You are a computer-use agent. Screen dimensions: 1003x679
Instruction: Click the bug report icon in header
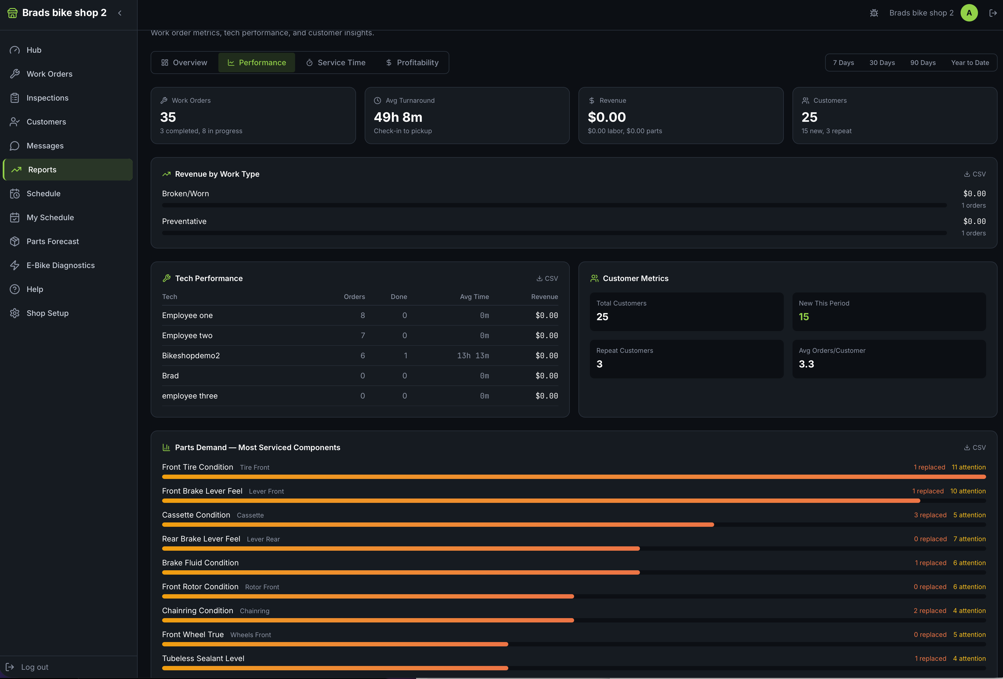pyautogui.click(x=874, y=13)
